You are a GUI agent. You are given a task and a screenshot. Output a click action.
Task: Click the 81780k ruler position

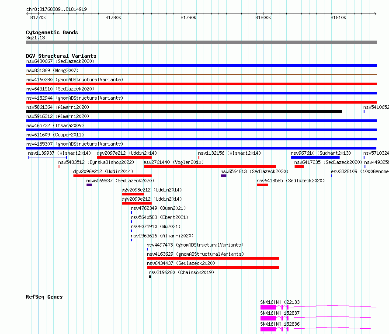(113, 17)
